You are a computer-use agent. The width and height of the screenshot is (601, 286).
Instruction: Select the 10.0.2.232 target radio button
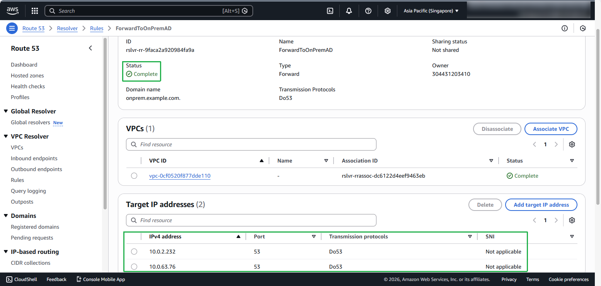[134, 252]
